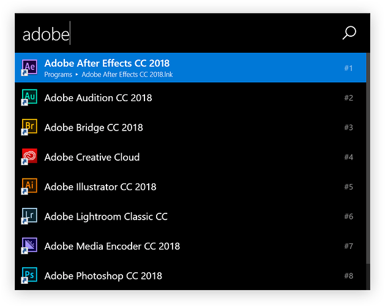Click the Lightroom Classic app icon
The width and height of the screenshot is (385, 306).
coord(29,216)
